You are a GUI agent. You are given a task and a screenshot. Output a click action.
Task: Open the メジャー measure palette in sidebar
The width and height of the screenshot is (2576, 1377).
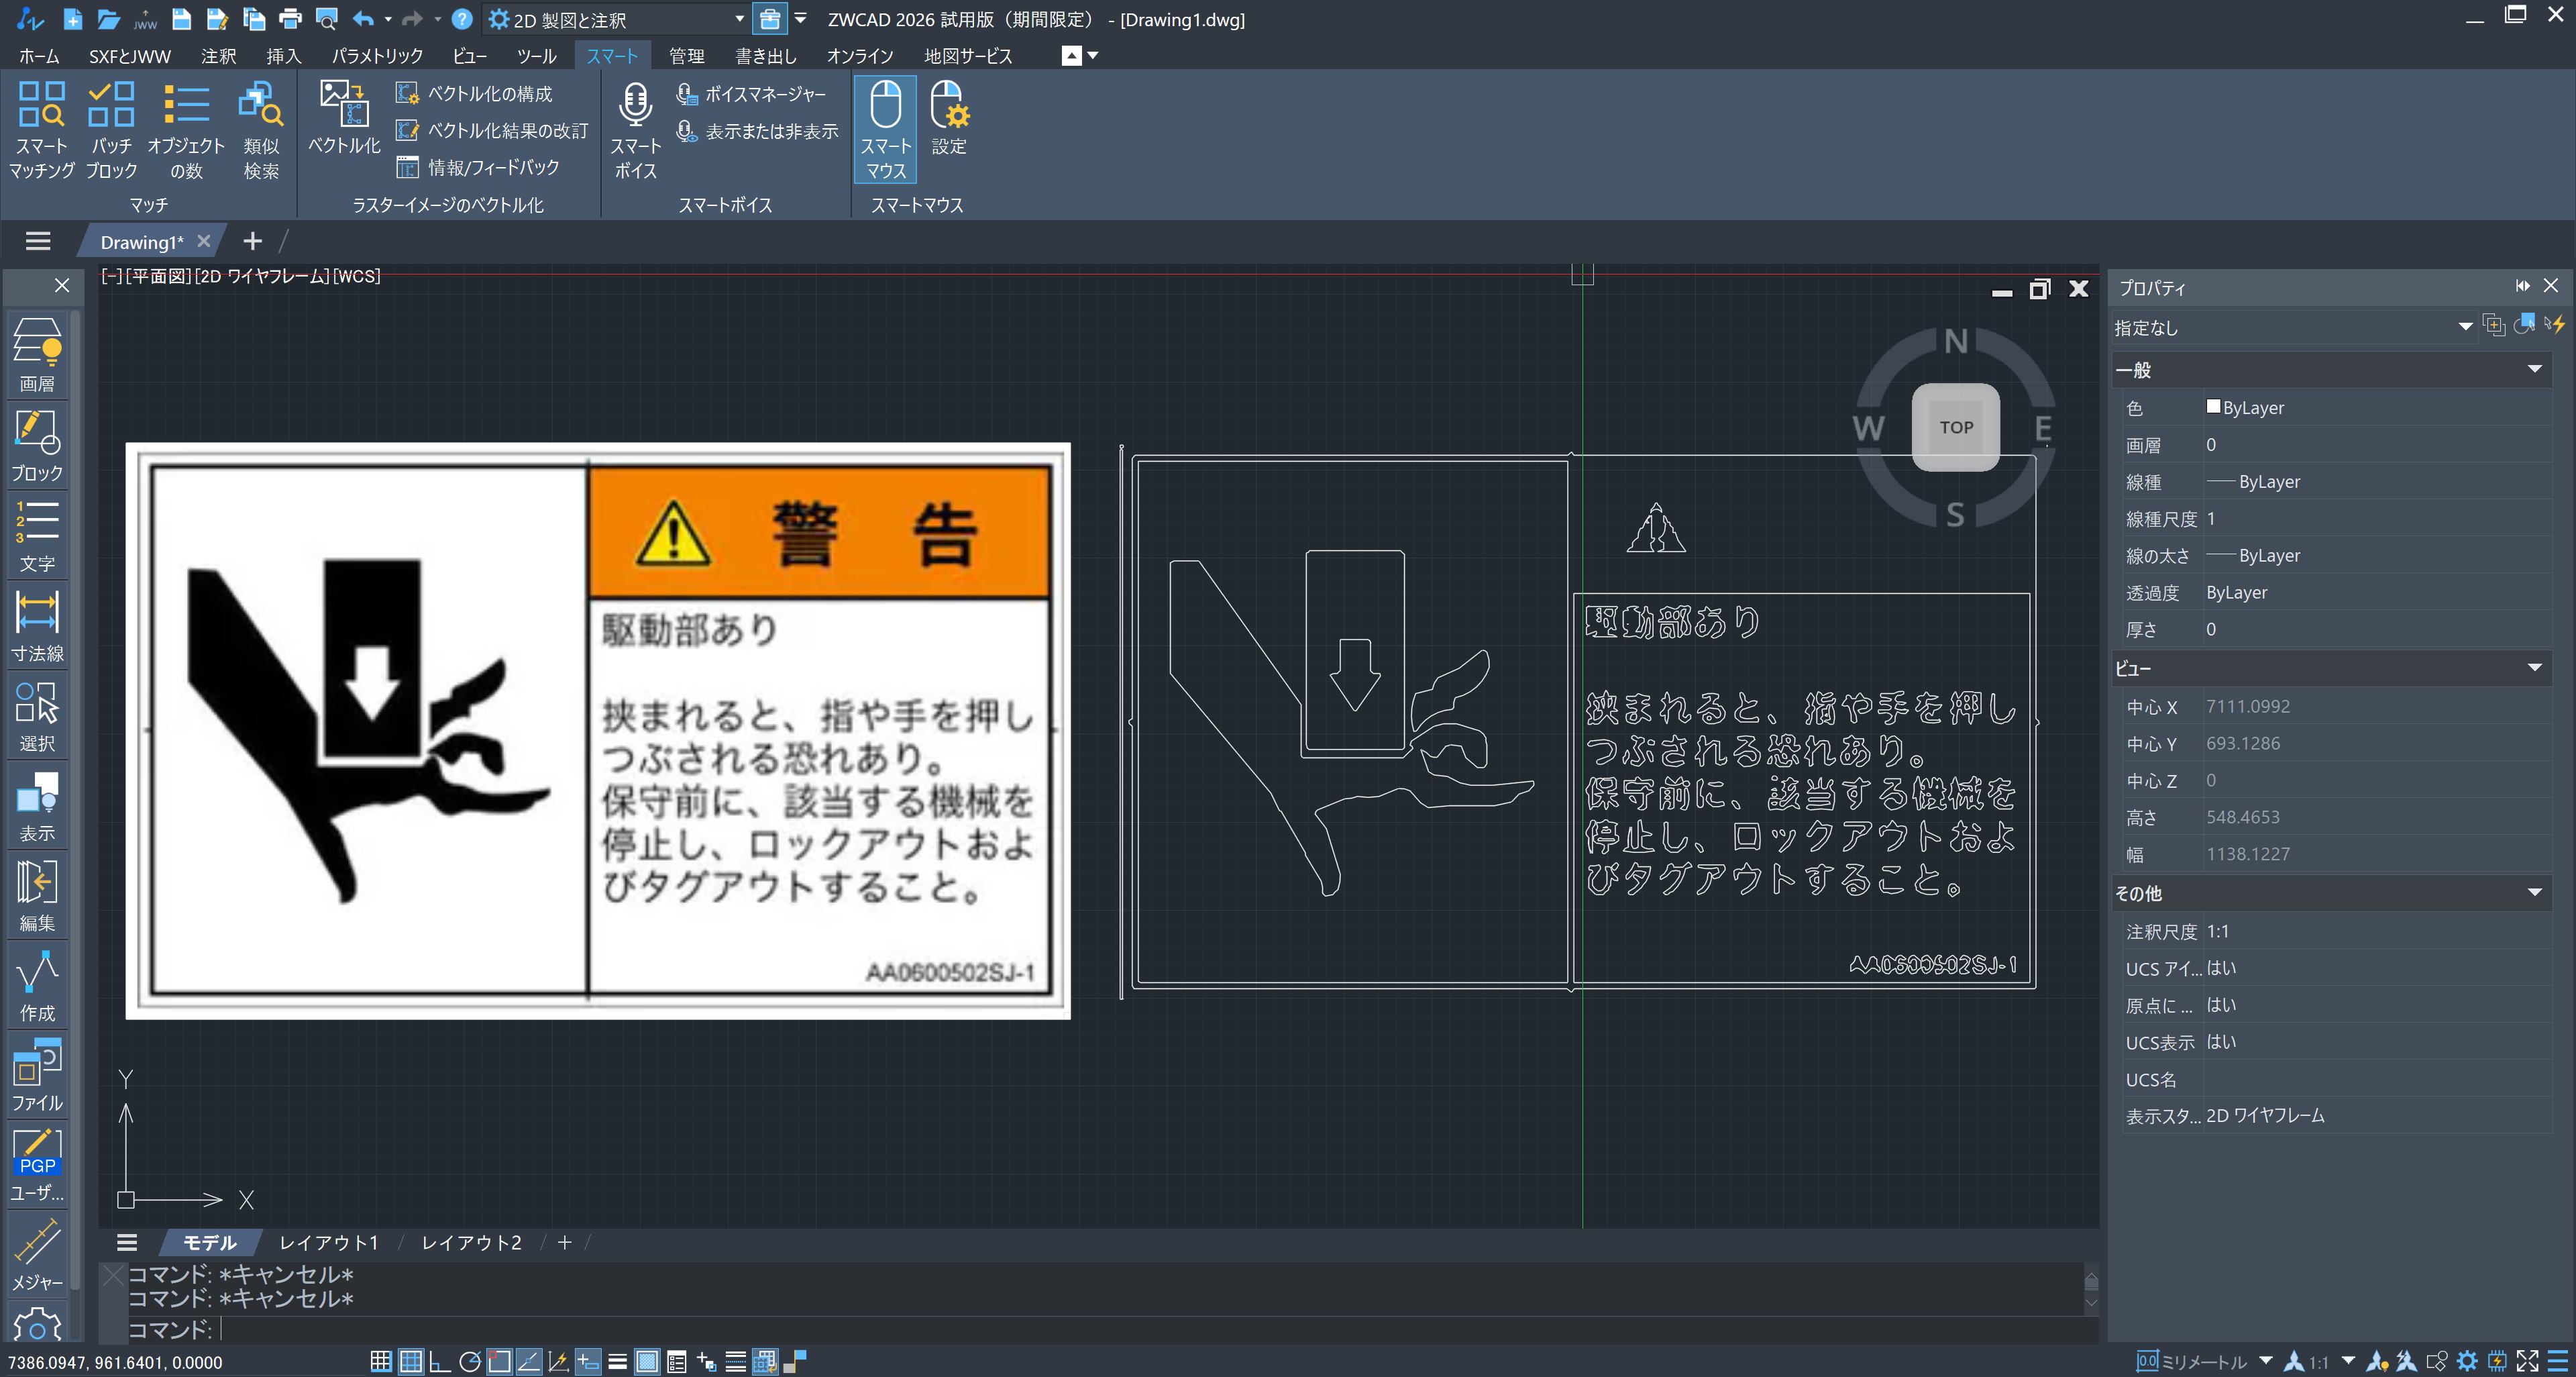[38, 1255]
